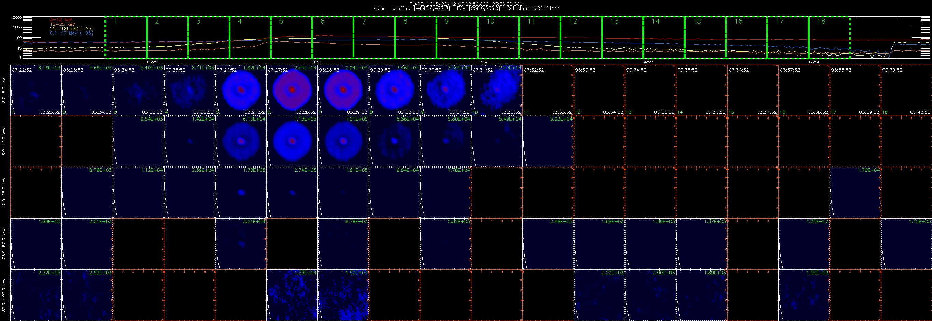932x321 pixels.
Task: Click the '3.0-6.0 keV' row label
Action: tap(4, 90)
